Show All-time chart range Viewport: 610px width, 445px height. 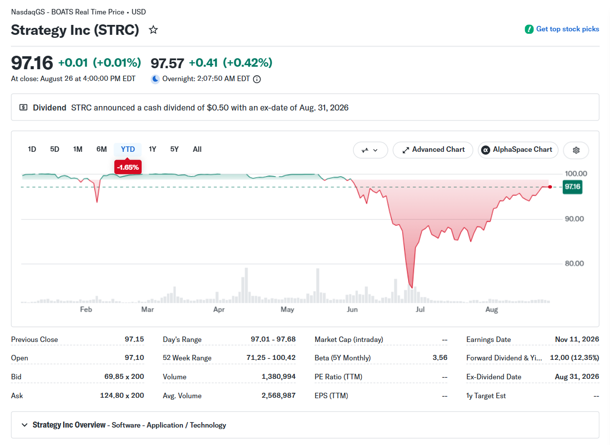click(197, 149)
